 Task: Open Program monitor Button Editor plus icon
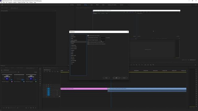pos(196,65)
